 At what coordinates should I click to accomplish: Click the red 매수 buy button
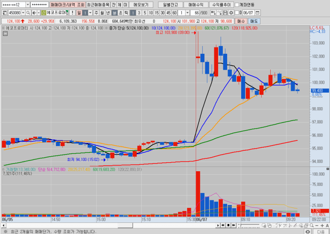pyautogui.click(x=241, y=21)
